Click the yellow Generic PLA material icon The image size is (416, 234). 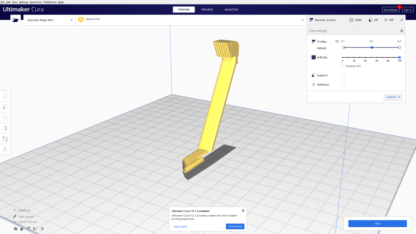point(81,19)
